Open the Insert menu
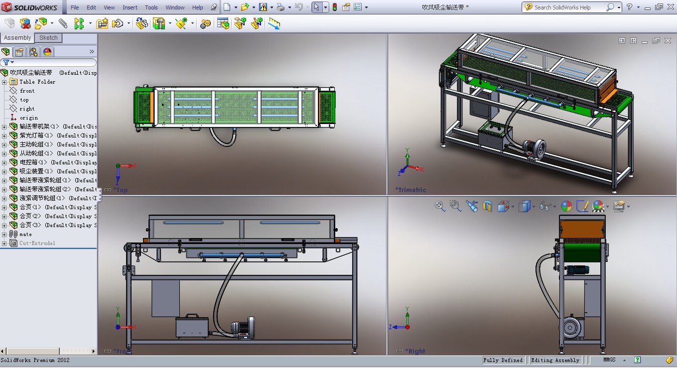Image resolution: width=677 pixels, height=368 pixels. click(130, 7)
